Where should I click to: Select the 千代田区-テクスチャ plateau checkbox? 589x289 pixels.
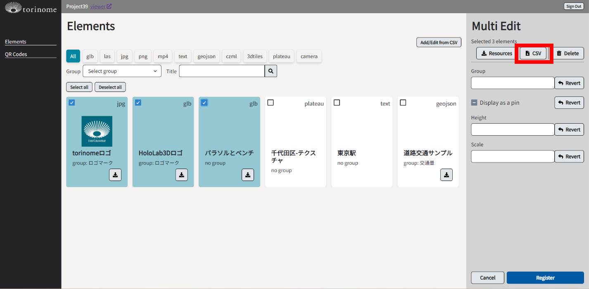click(271, 103)
